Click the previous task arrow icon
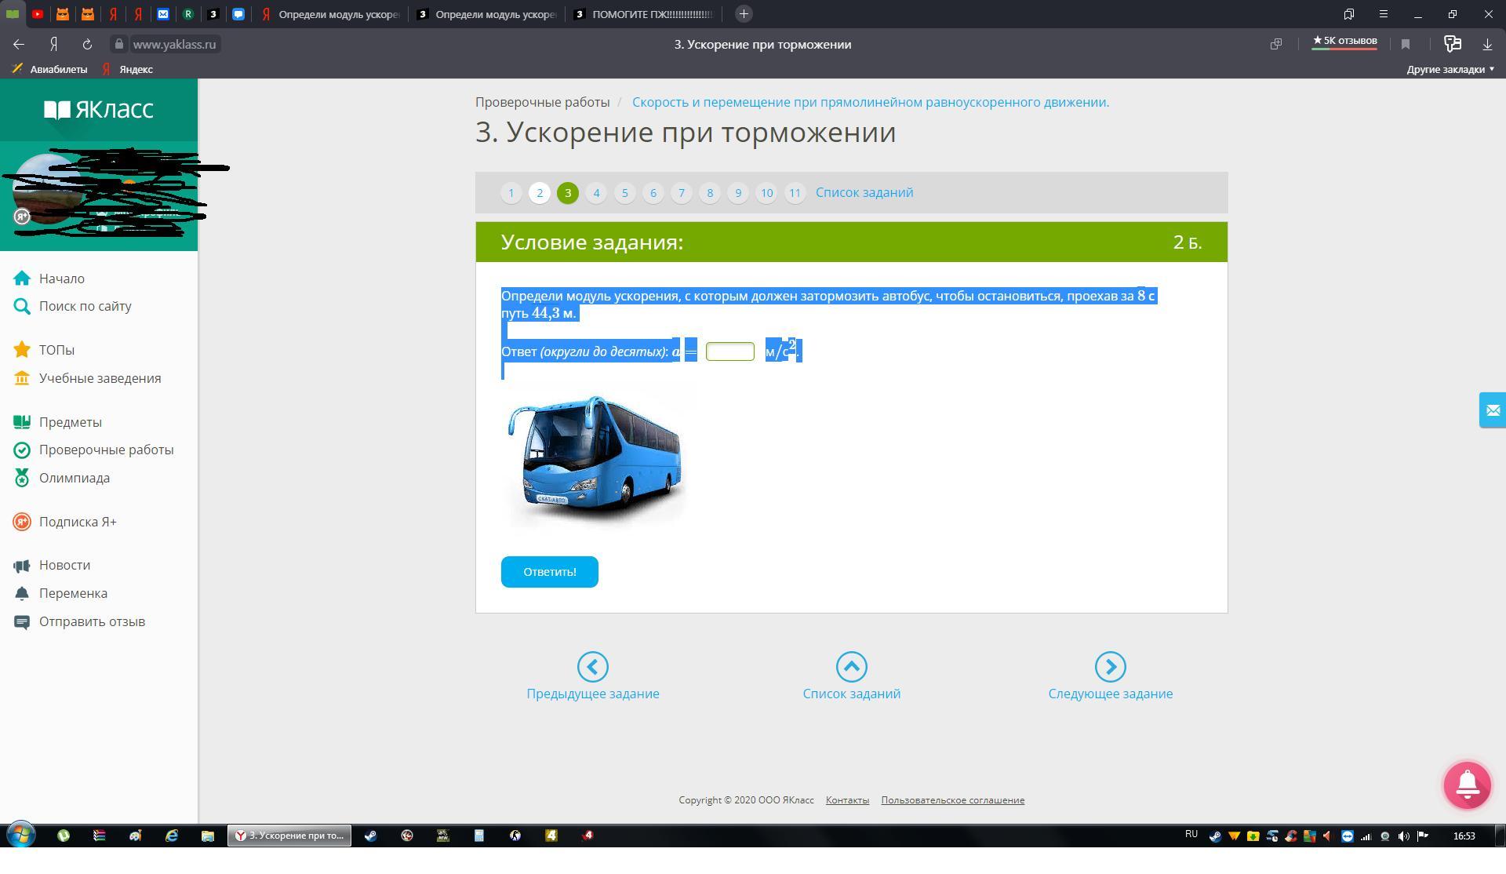 pyautogui.click(x=592, y=667)
